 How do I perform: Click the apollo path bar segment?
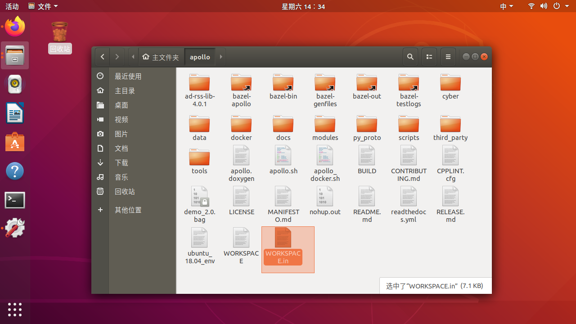(200, 57)
